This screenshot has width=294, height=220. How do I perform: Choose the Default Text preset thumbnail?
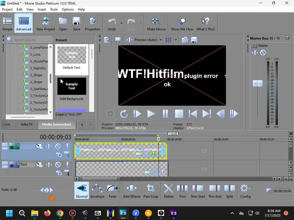[71, 55]
